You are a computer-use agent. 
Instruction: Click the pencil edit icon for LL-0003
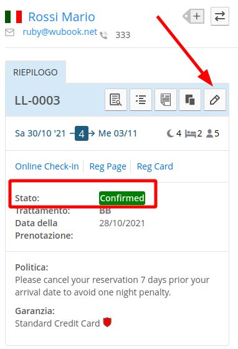[215, 100]
